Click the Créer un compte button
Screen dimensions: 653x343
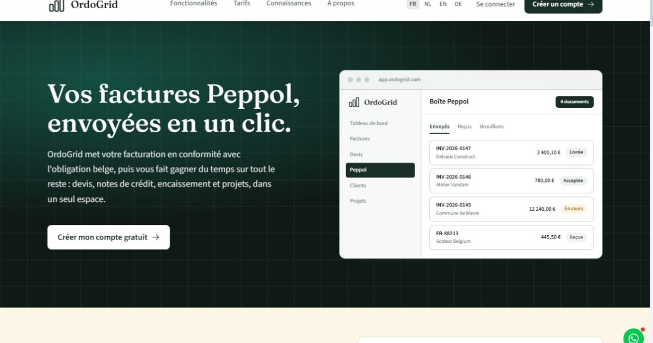pos(563,4)
